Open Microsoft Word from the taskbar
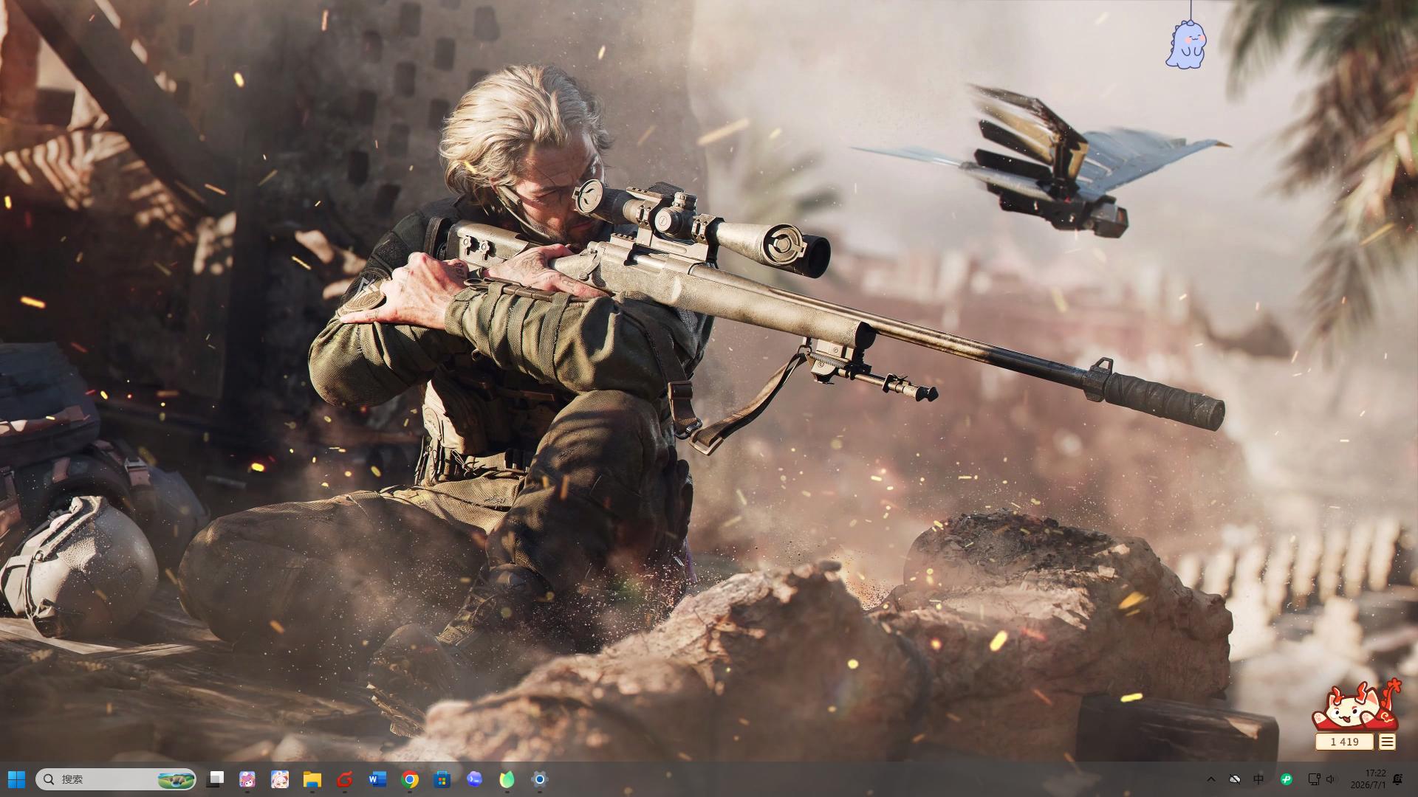 pos(377,779)
